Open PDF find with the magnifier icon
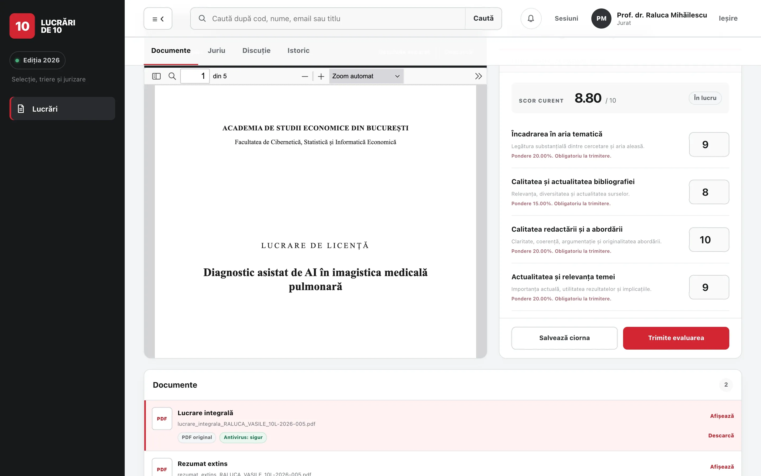761x476 pixels. (172, 76)
